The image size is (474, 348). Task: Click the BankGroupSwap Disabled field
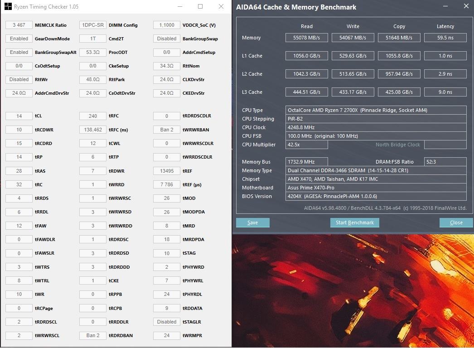167,39
